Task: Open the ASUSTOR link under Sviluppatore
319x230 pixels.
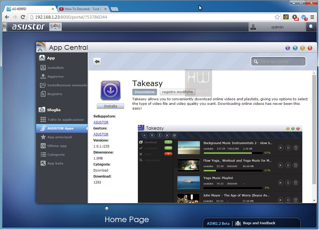Action: click(x=101, y=122)
